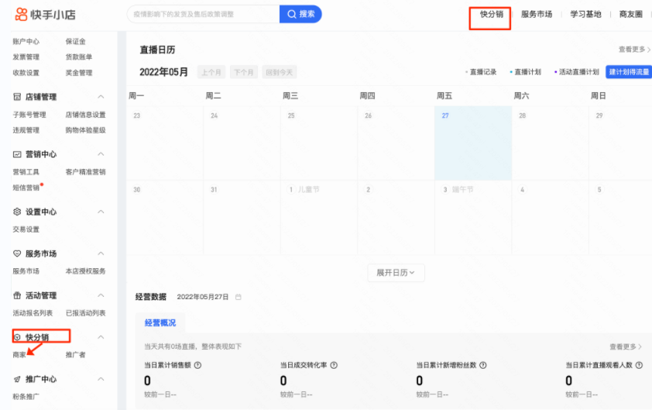Viewport: 652px width, 410px height.
Task: Open 购物体验星级 in sidebar
Action: tap(85, 130)
